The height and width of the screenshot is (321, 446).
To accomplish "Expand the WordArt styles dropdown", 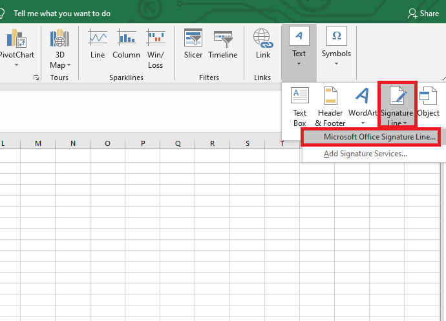I will click(363, 123).
